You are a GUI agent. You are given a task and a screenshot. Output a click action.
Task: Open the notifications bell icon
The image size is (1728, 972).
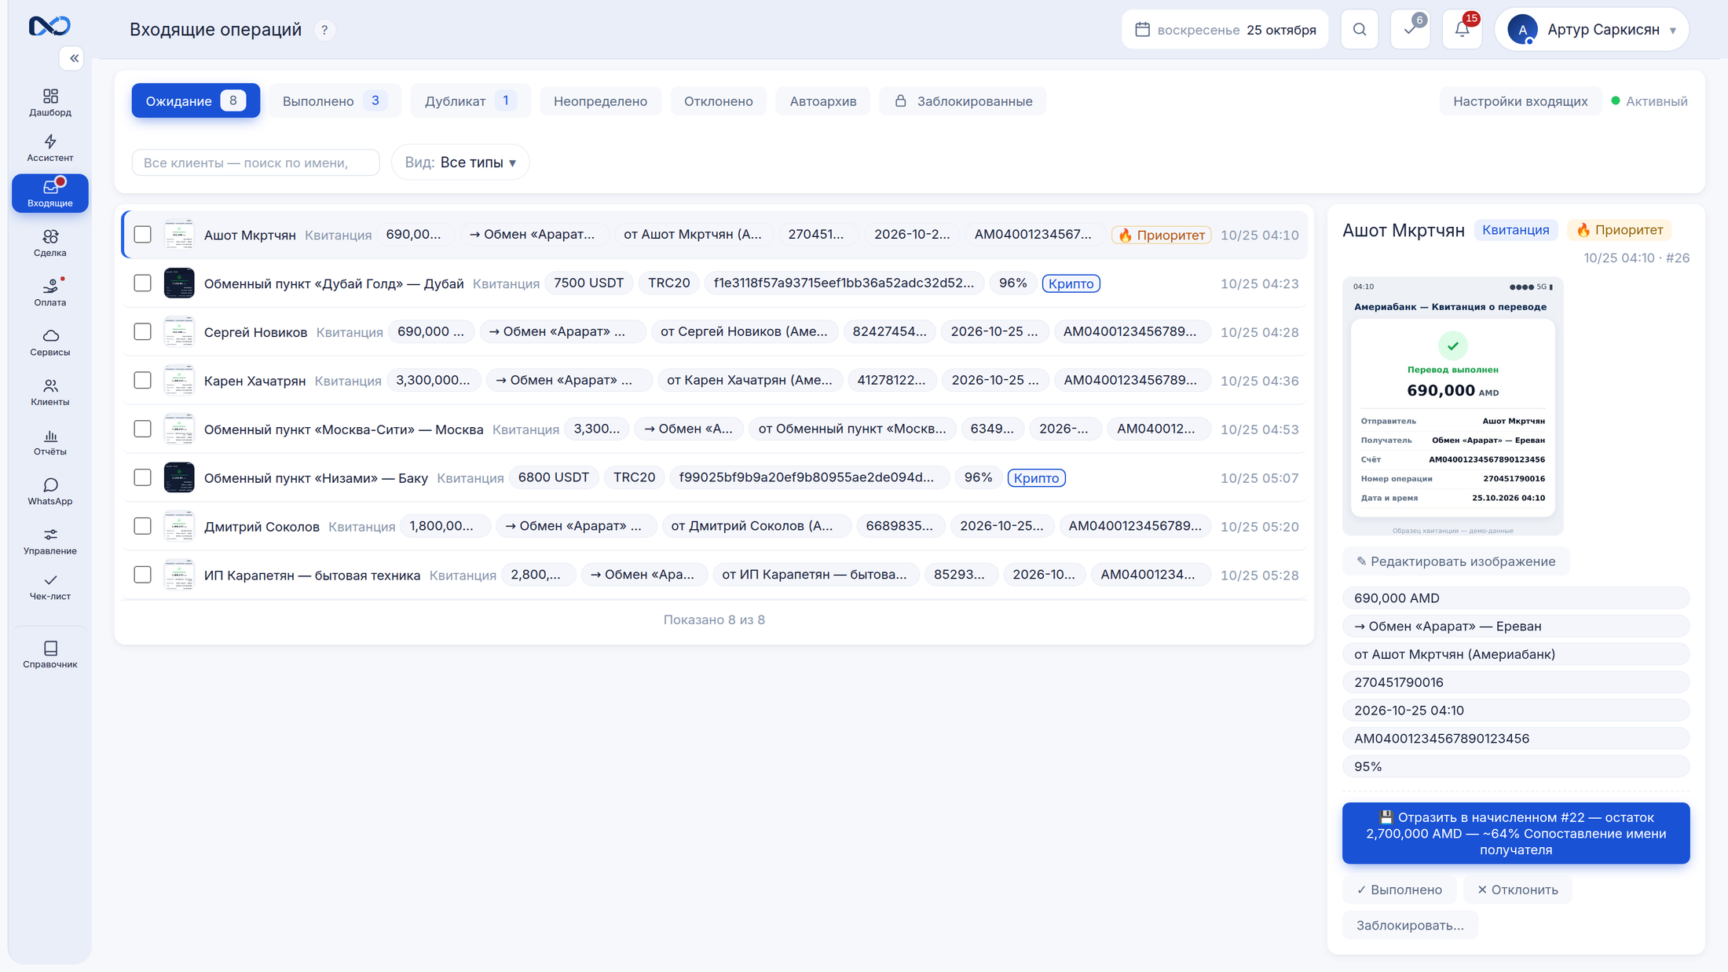[1462, 30]
